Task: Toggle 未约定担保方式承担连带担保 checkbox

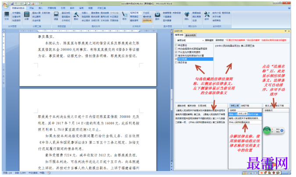Action: [x=176, y=49]
